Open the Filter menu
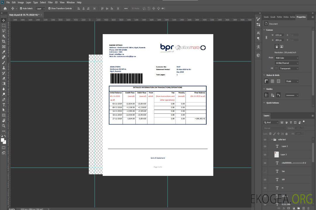The height and width of the screenshot is (210, 316). (x=50, y=2)
